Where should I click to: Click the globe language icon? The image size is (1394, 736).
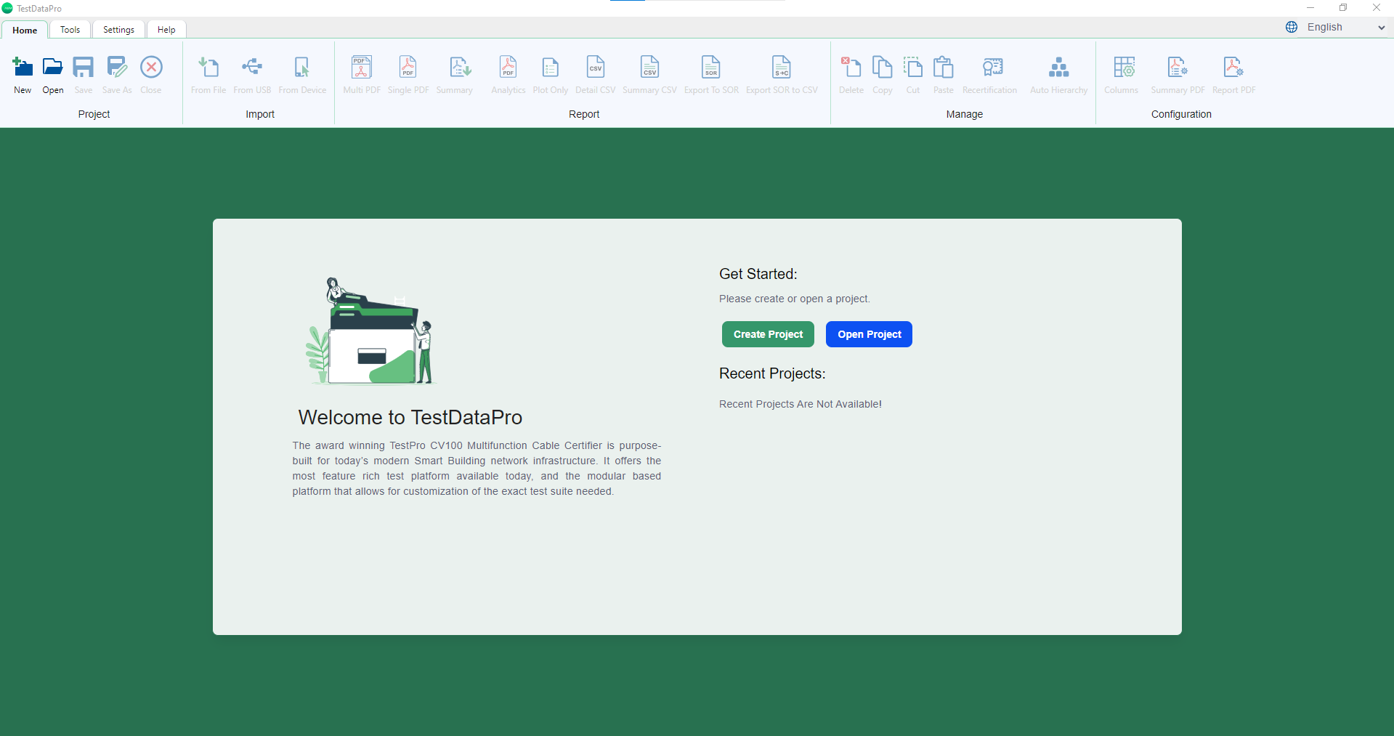1292,27
